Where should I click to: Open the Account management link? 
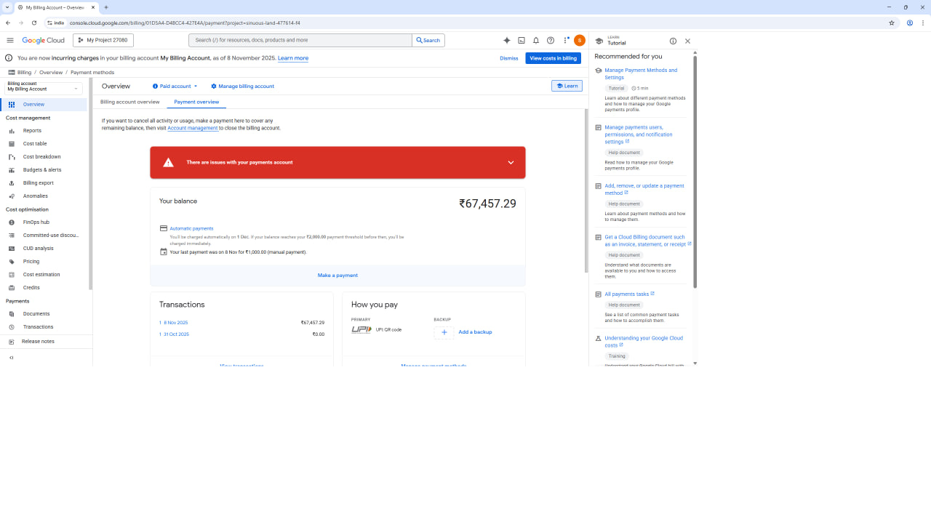click(193, 128)
